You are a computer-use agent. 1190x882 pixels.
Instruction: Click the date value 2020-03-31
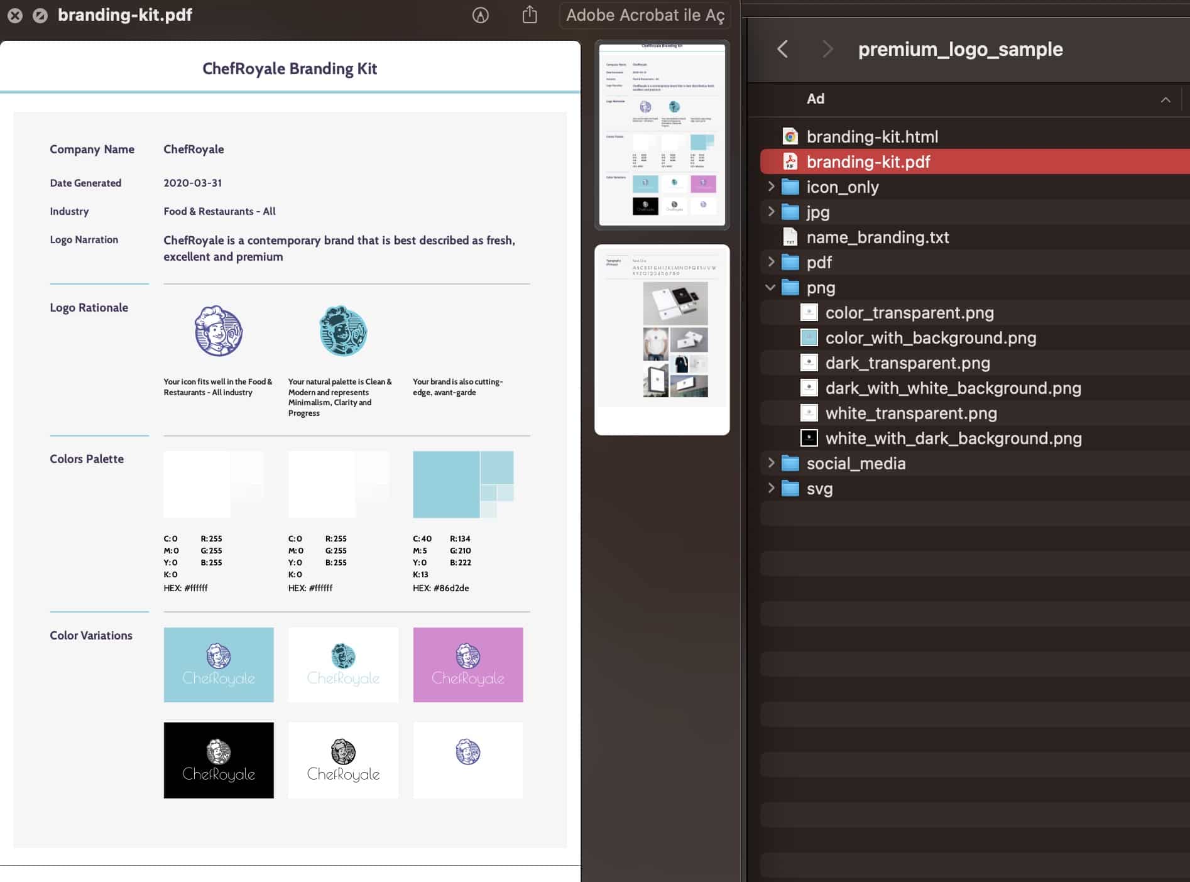[x=192, y=183]
